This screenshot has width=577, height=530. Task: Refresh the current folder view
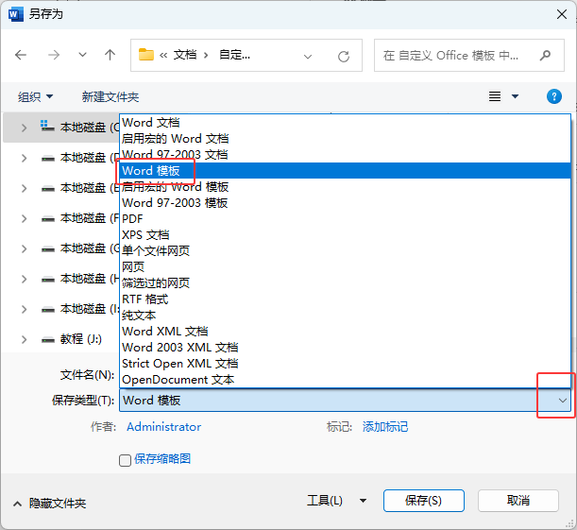tap(344, 57)
